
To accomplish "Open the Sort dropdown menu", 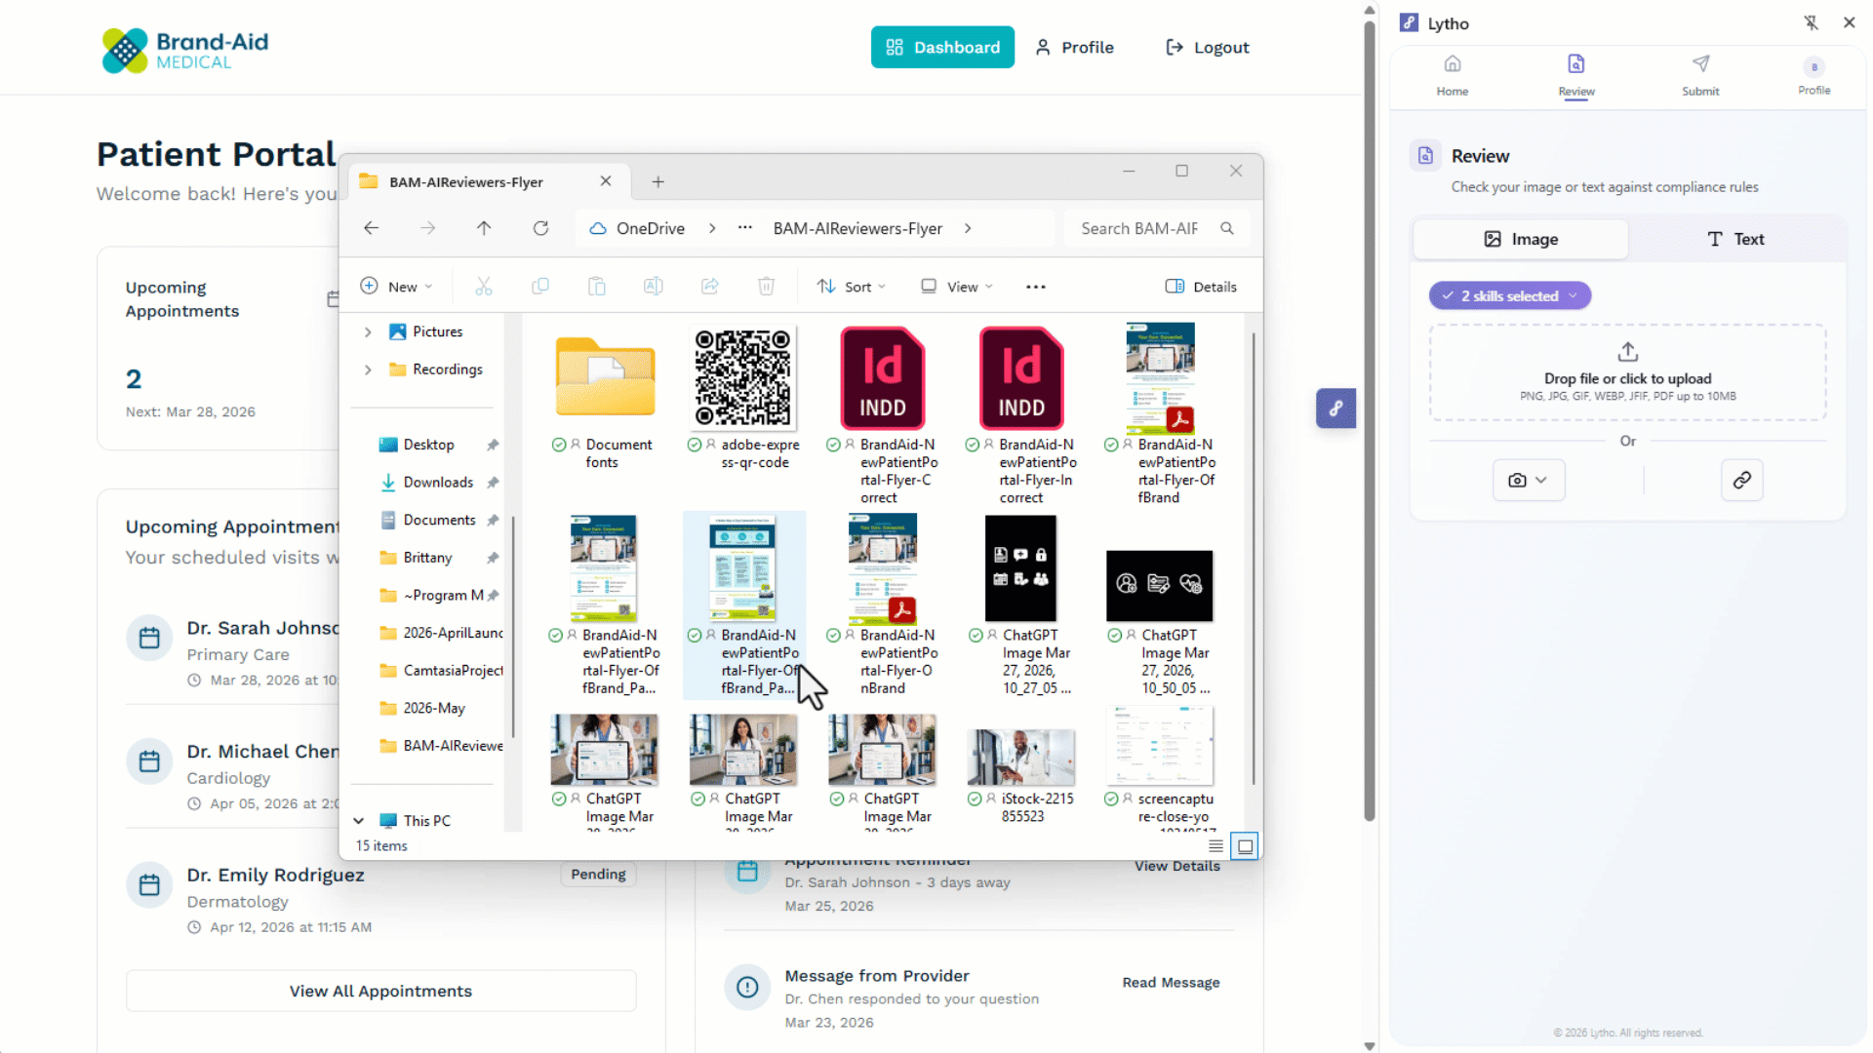I will tap(852, 287).
